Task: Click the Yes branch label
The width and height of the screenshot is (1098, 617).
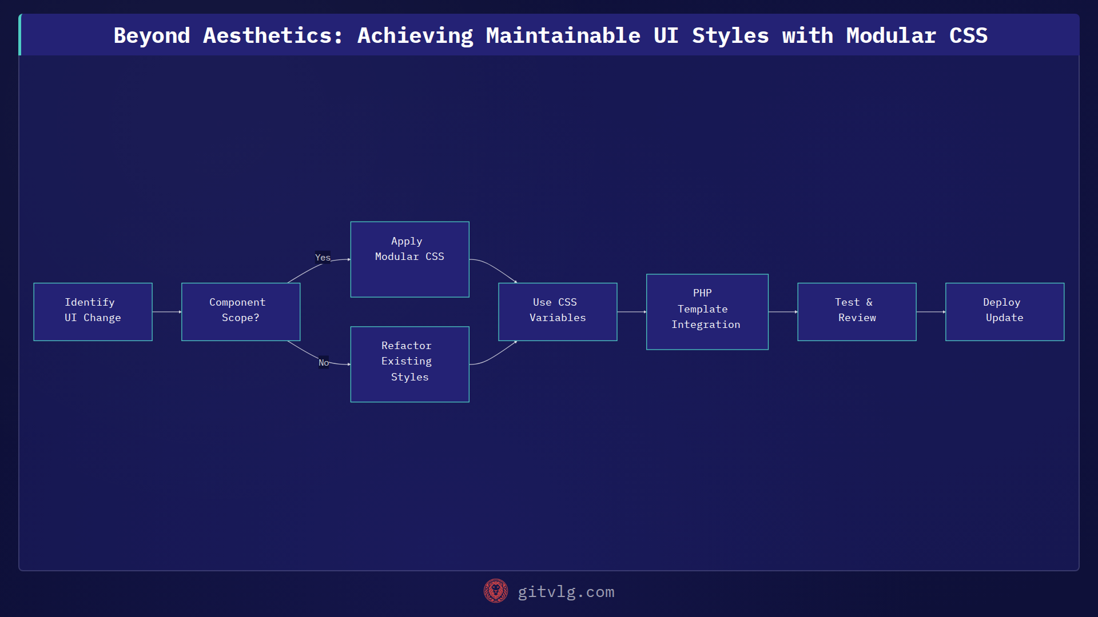Action: coord(323,258)
